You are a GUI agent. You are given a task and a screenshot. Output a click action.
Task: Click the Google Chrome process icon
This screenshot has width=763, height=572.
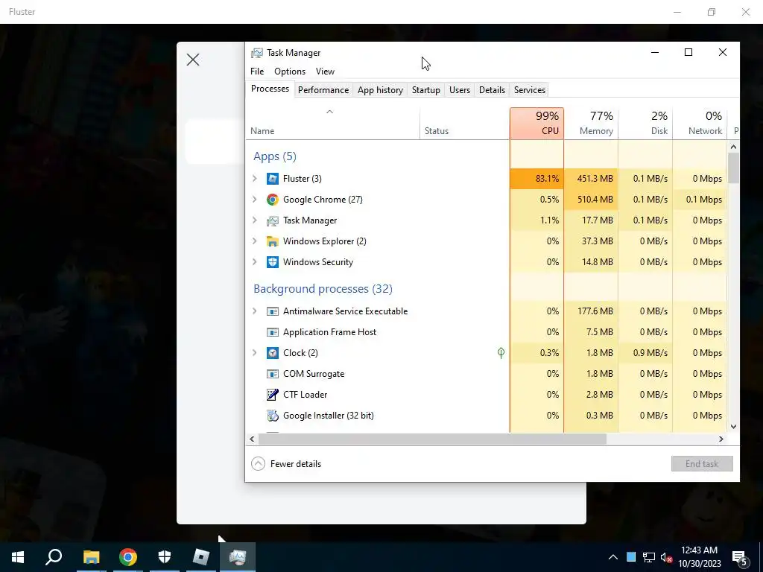273,200
